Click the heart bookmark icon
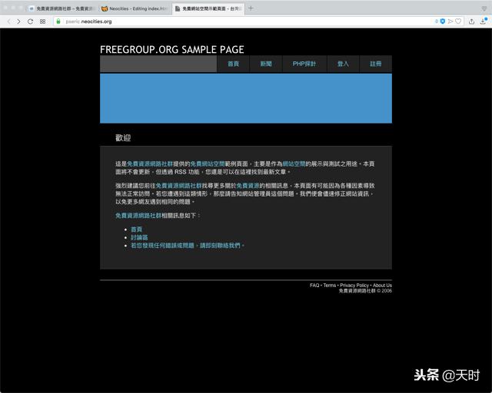The height and width of the screenshot is (393, 492). 459,21
